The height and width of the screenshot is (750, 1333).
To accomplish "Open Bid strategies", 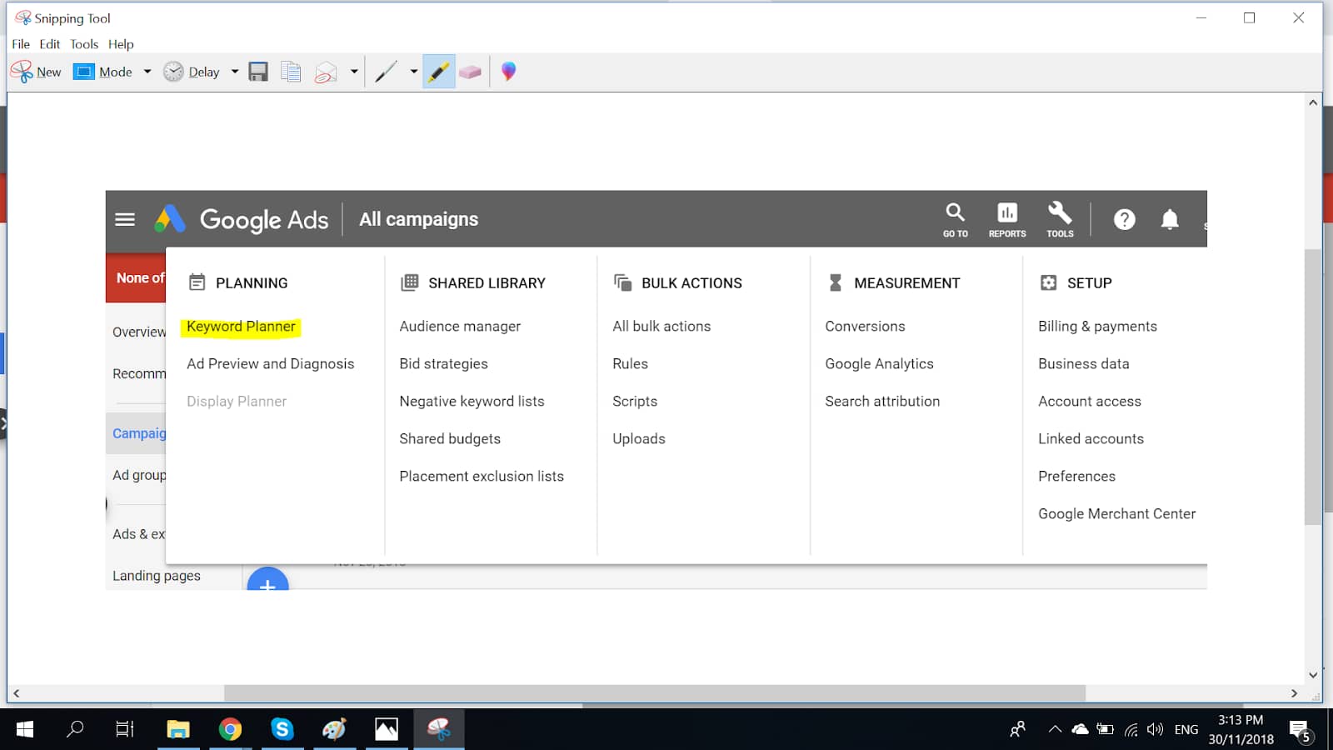I will tap(444, 364).
